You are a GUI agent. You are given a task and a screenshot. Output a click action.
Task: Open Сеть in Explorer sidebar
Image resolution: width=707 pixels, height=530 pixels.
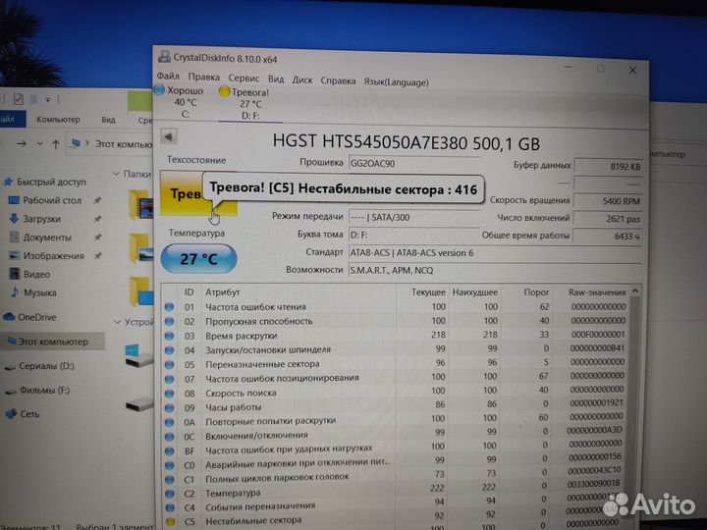click(x=23, y=414)
